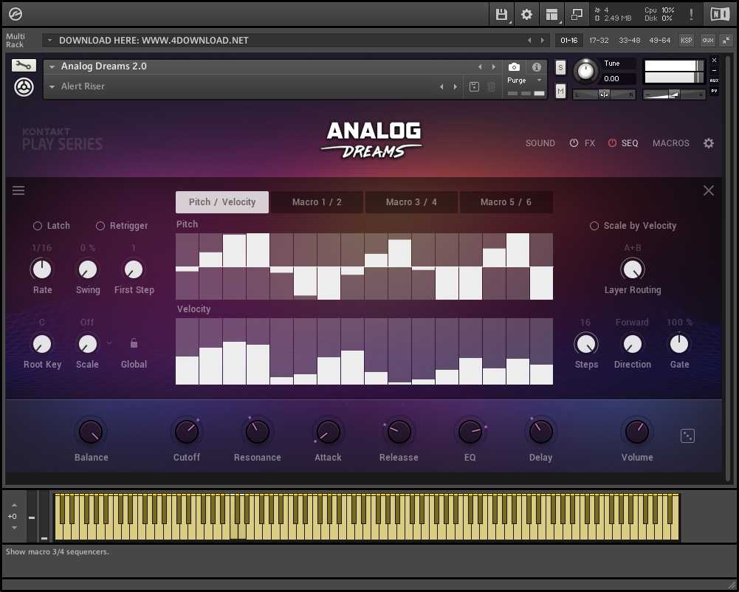Select rack page 33-48
Image resolution: width=739 pixels, height=592 pixels.
point(629,40)
